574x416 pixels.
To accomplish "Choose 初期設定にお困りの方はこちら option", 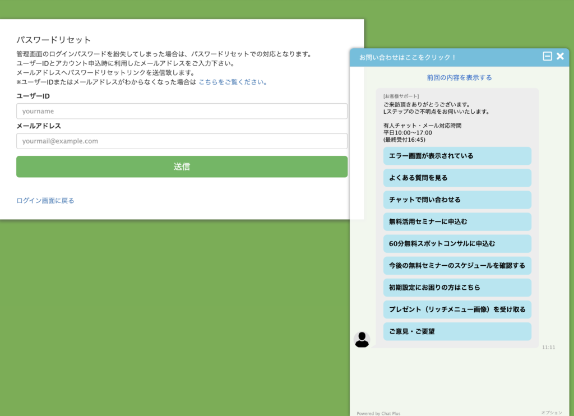I will (x=457, y=288).
